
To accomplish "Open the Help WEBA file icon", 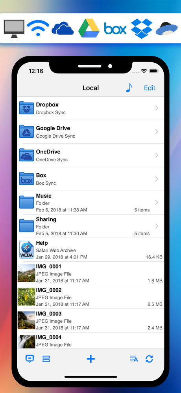I will click(x=26, y=249).
